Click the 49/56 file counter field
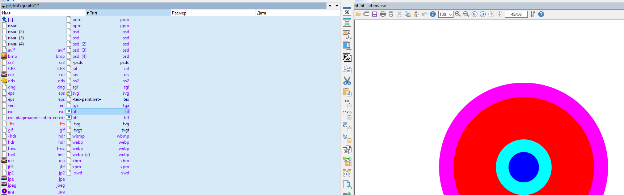This screenshot has height=195, width=624. click(x=516, y=14)
